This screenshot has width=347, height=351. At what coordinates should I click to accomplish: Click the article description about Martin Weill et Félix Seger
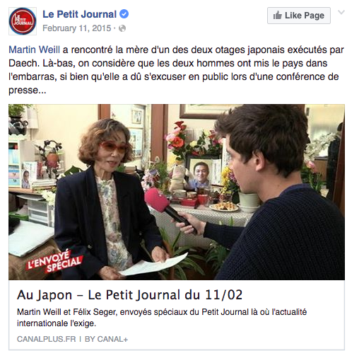pos(162,318)
